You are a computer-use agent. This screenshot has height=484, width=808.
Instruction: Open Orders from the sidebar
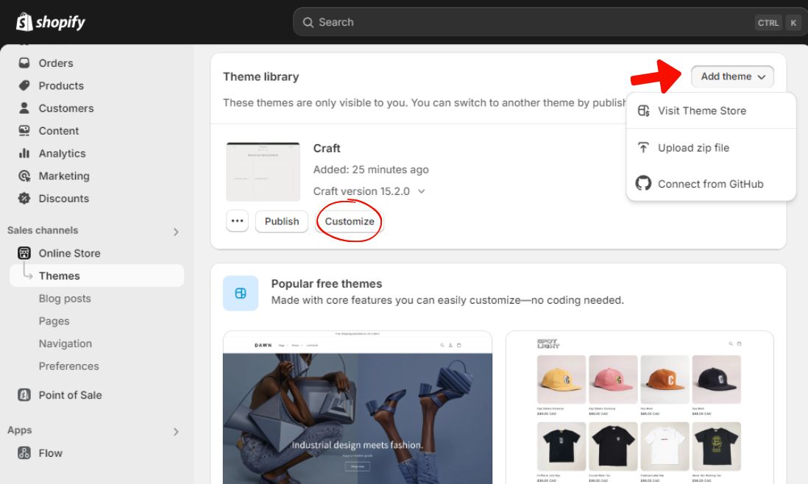coord(56,63)
